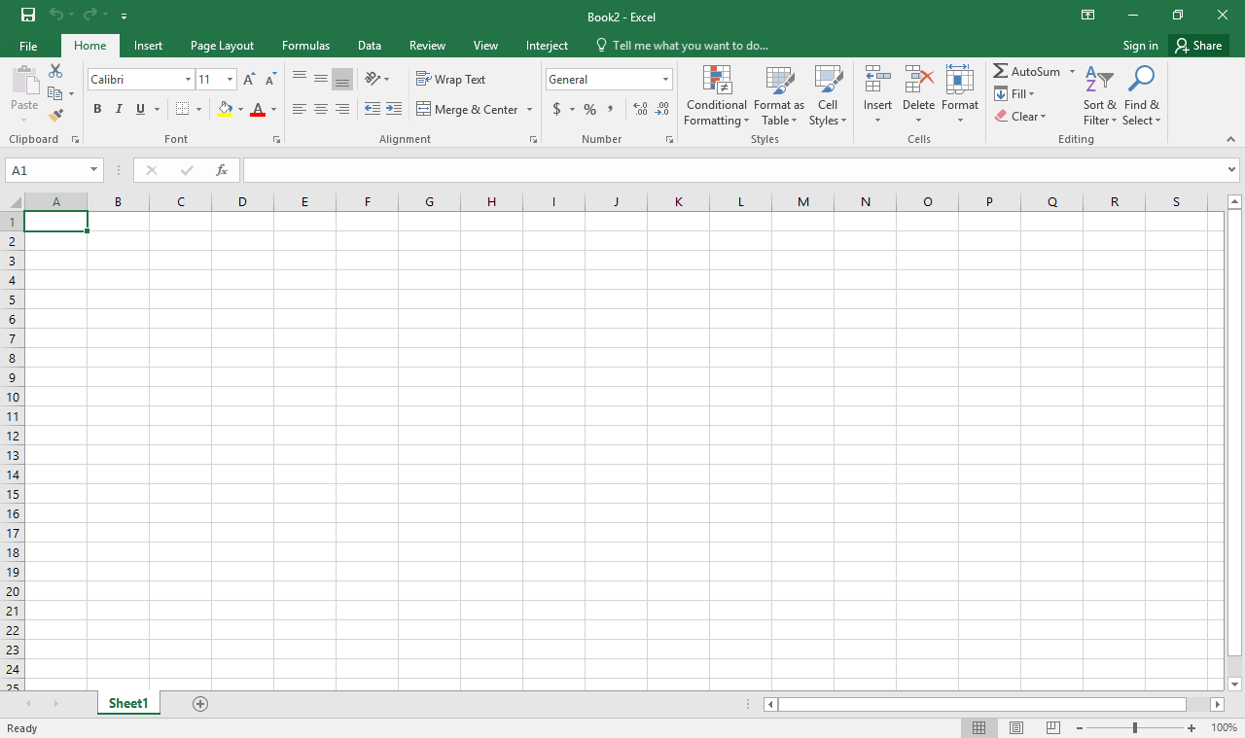Center text horizontally
The image size is (1245, 738).
click(321, 109)
